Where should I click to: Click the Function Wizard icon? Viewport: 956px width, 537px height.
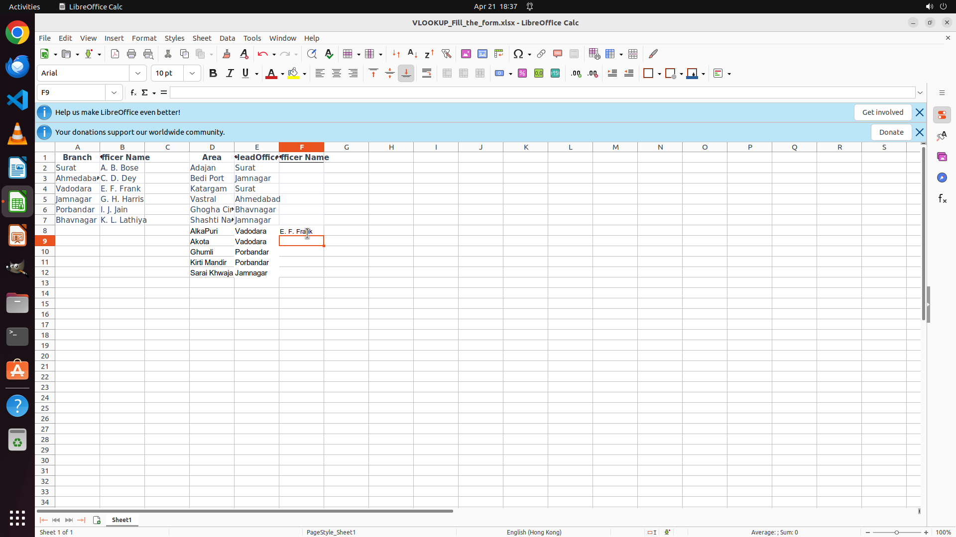click(133, 92)
